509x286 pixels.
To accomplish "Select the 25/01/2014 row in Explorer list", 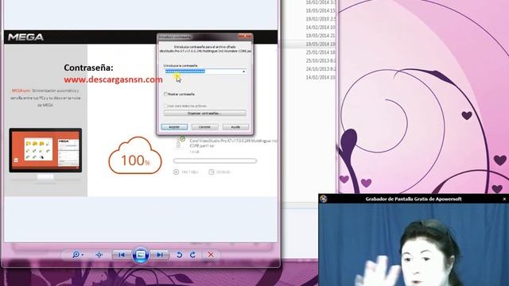I will [321, 52].
